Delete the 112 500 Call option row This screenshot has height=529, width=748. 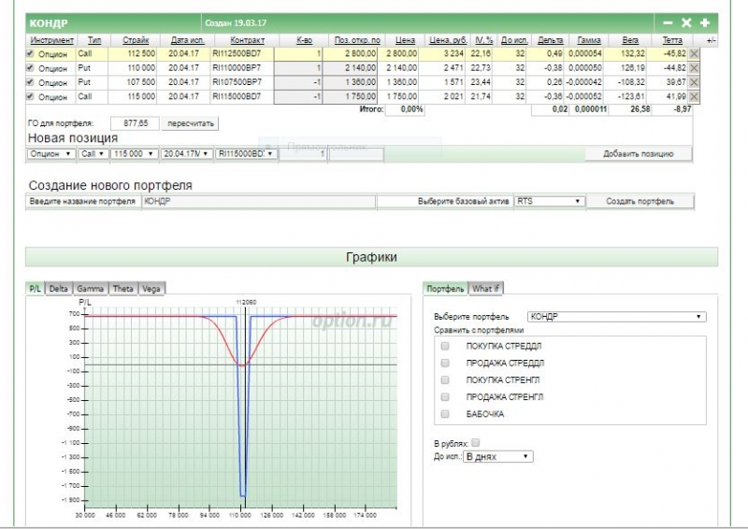click(694, 55)
